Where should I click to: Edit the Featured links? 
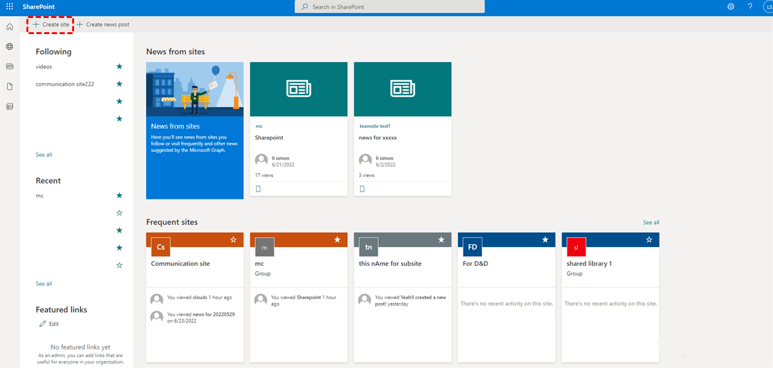coord(49,324)
